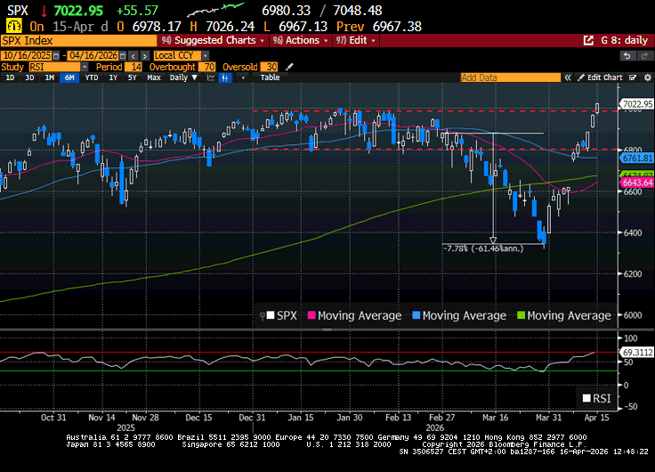655x472 pixels.
Task: Open chart settings gear icon
Action: pos(645,77)
